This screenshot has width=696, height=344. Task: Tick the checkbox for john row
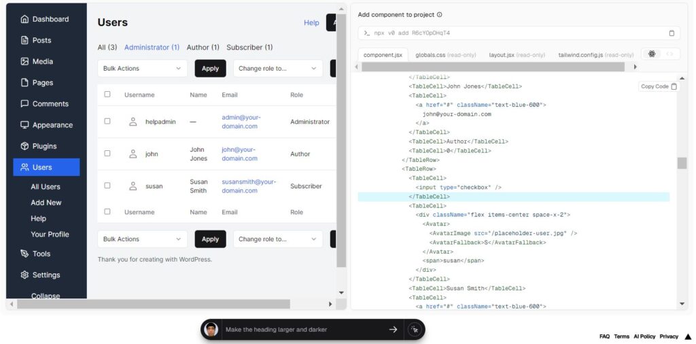107,153
